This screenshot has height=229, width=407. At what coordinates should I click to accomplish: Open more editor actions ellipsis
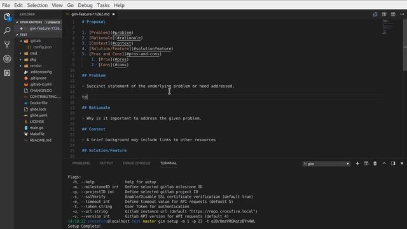click(402, 14)
